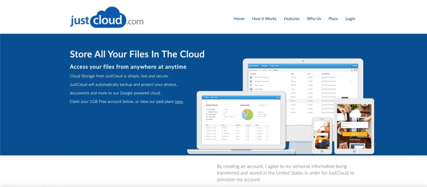Image resolution: width=427 pixels, height=187 pixels.
Task: Follow the 'here' paid plans link
Action: click(x=179, y=102)
